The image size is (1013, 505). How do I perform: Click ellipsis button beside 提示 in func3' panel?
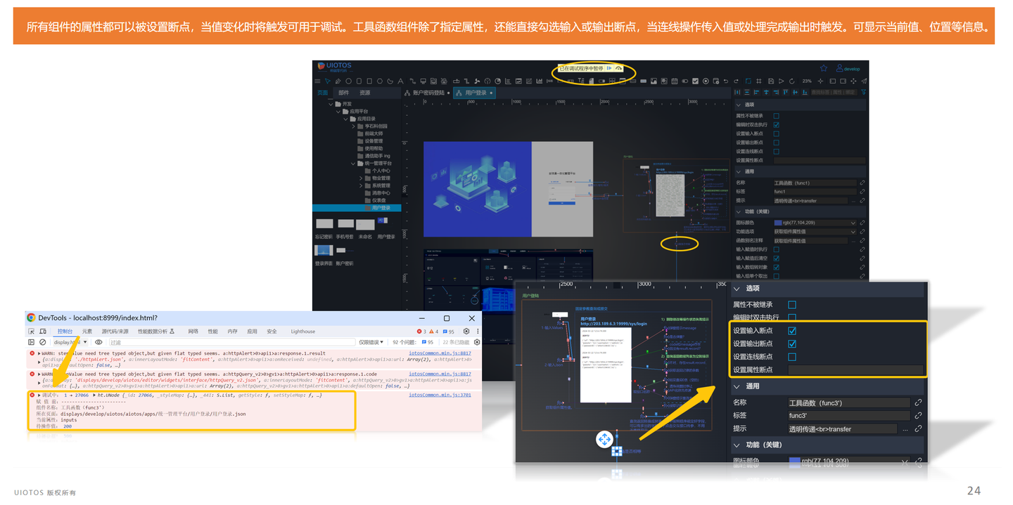(x=904, y=428)
